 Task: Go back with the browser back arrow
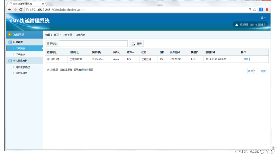pyautogui.click(x=9, y=10)
